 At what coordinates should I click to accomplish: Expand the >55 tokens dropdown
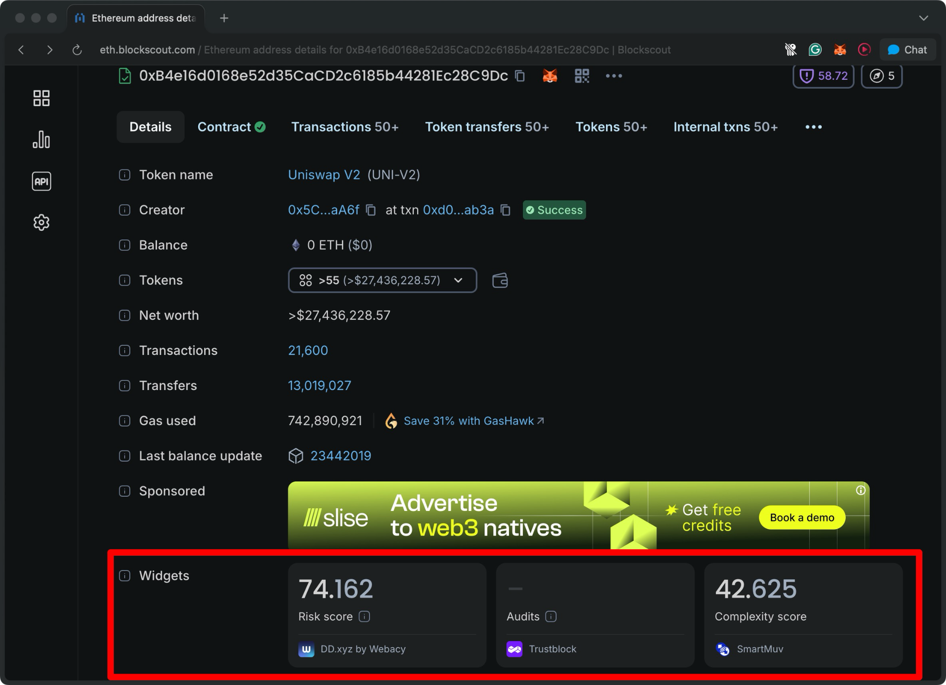(457, 280)
